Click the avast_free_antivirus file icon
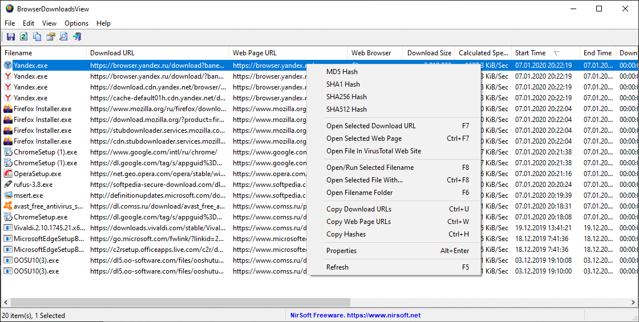Image resolution: width=639 pixels, height=322 pixels. point(8,206)
